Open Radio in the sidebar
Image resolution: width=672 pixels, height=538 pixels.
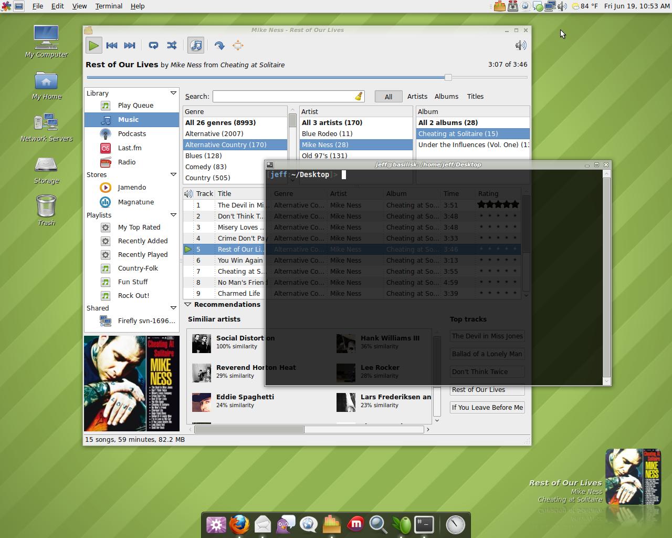[132, 162]
